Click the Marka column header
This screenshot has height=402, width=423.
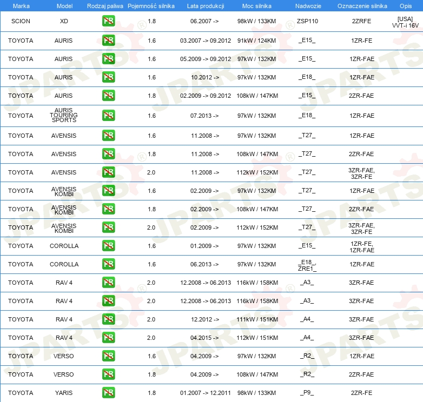[21, 6]
